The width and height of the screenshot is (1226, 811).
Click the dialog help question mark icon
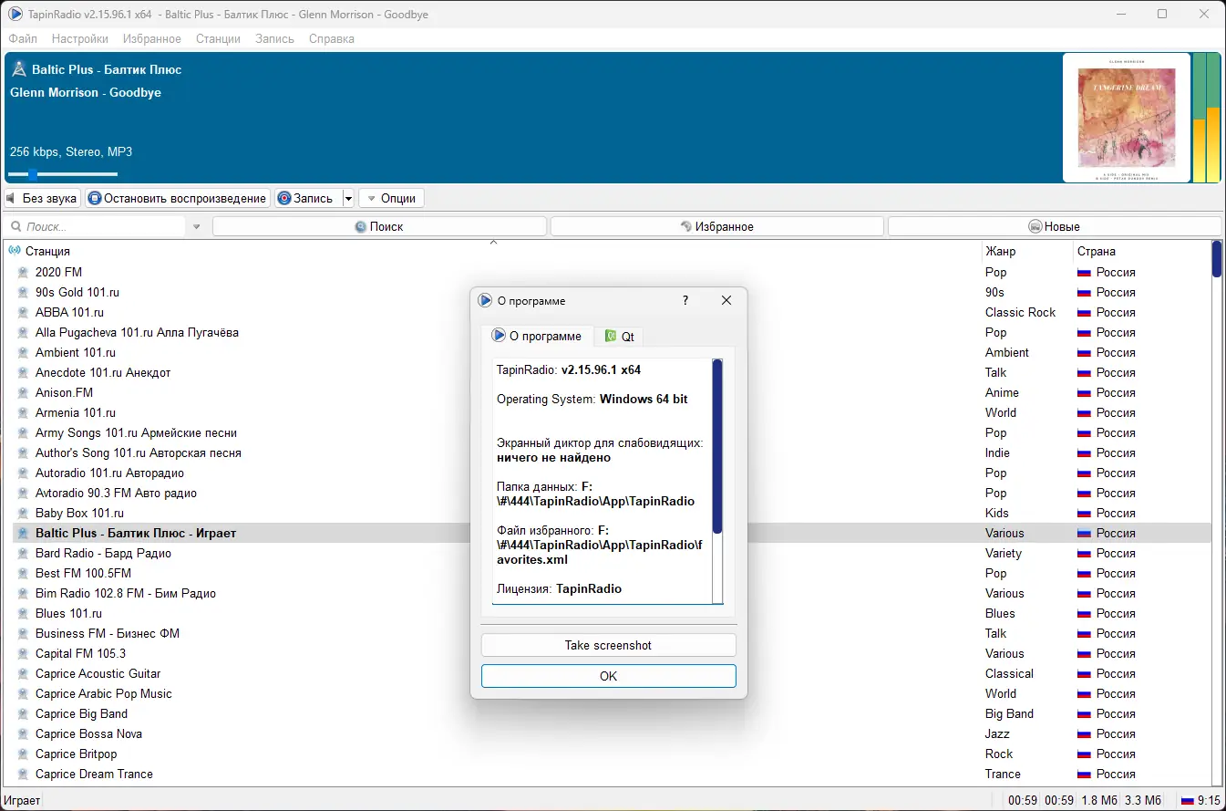[685, 300]
